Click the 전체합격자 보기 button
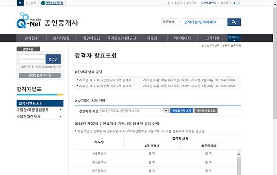This screenshot has height=175, width=277. click(x=182, y=111)
